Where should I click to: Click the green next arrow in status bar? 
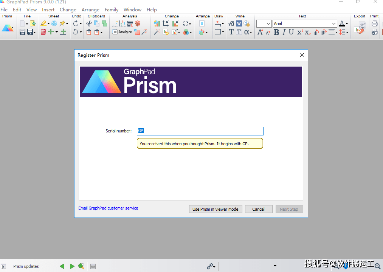[x=72, y=266]
